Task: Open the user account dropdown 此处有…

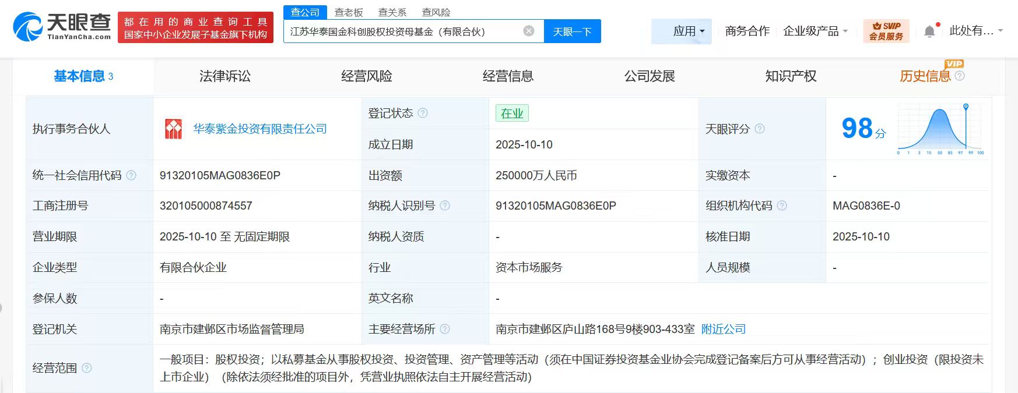Action: [x=975, y=31]
